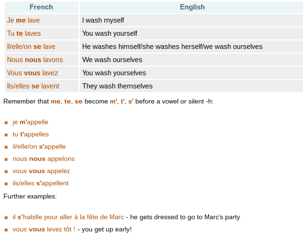The width and height of the screenshot is (303, 239).
Task: Click the "il s'habille pour aller" example sentence
Action: pos(68,217)
